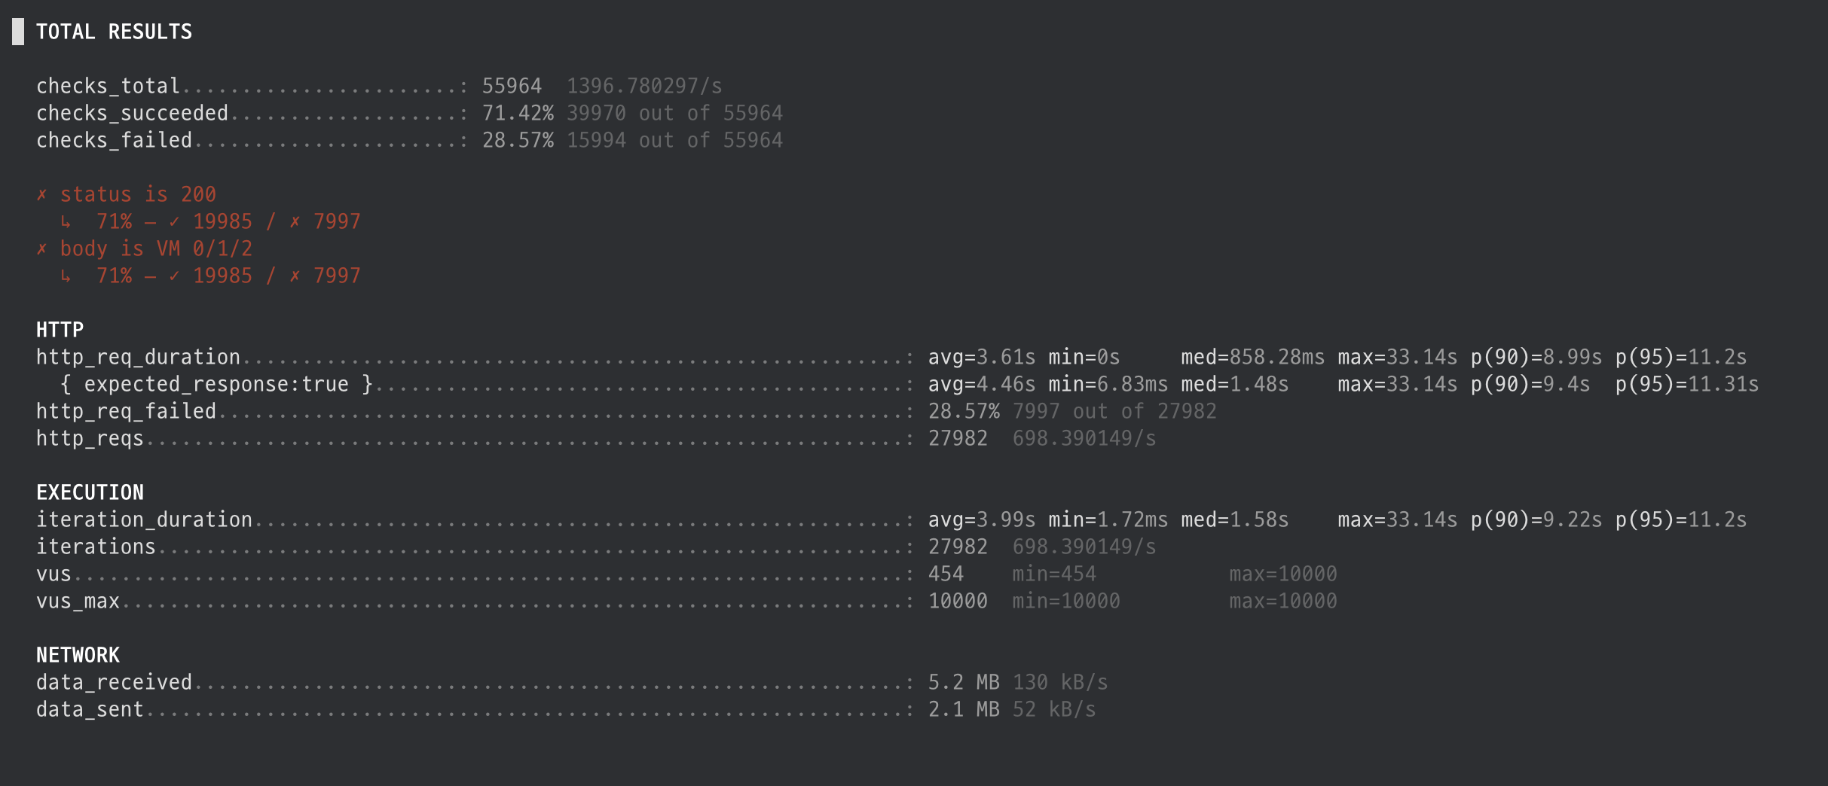
Task: Click the red cross before 'body is VM 0/1/2'
Action: click(42, 249)
